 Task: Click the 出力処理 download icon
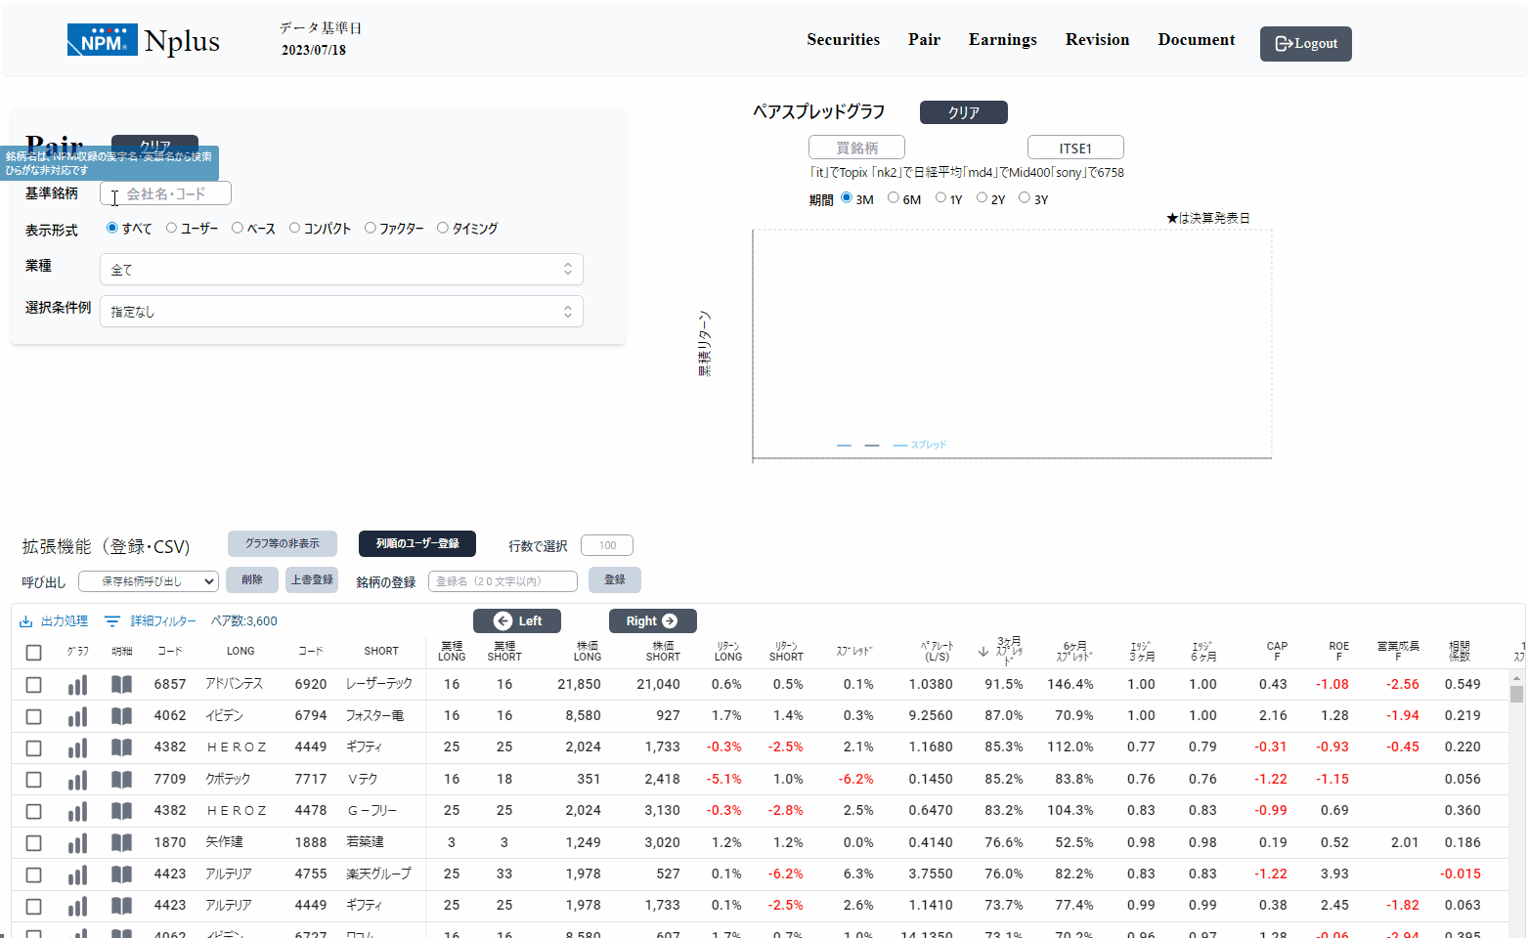coord(26,621)
